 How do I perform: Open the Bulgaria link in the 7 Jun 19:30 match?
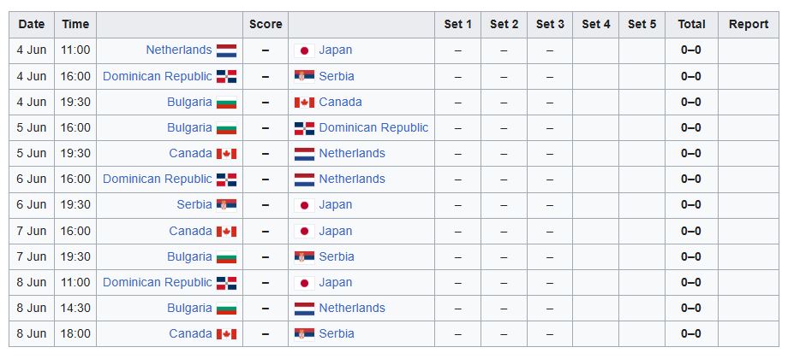(x=189, y=256)
